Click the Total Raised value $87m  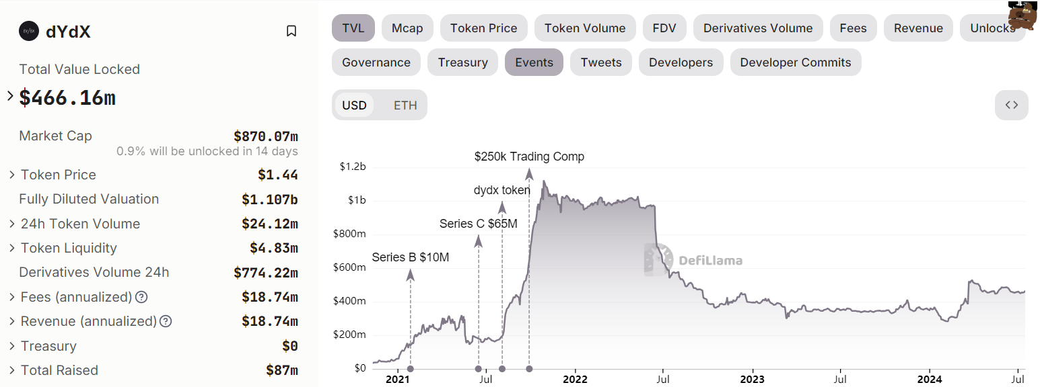click(x=282, y=371)
